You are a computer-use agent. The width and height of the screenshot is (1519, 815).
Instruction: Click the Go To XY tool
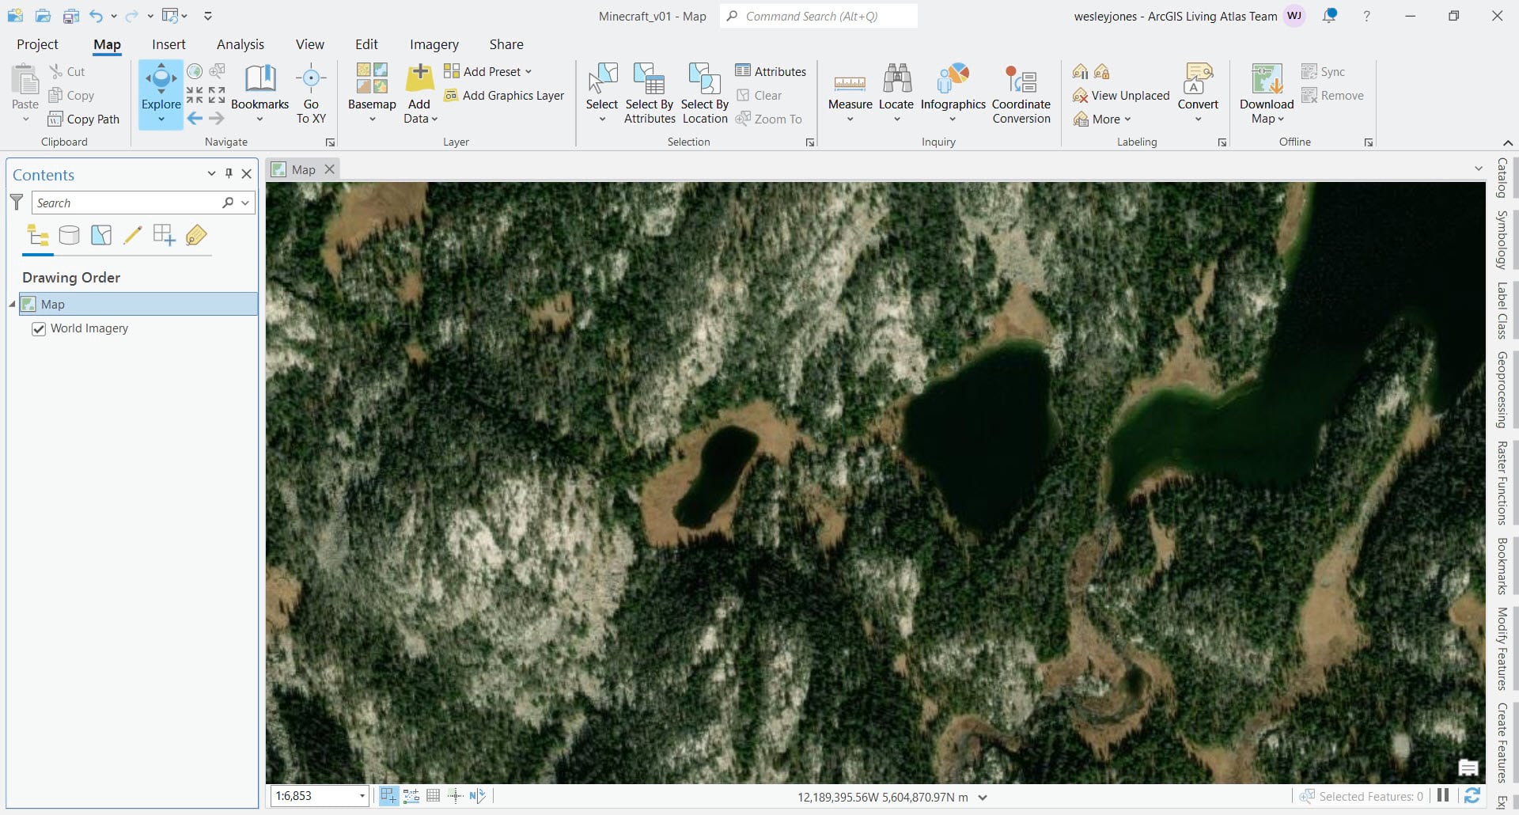tap(311, 93)
